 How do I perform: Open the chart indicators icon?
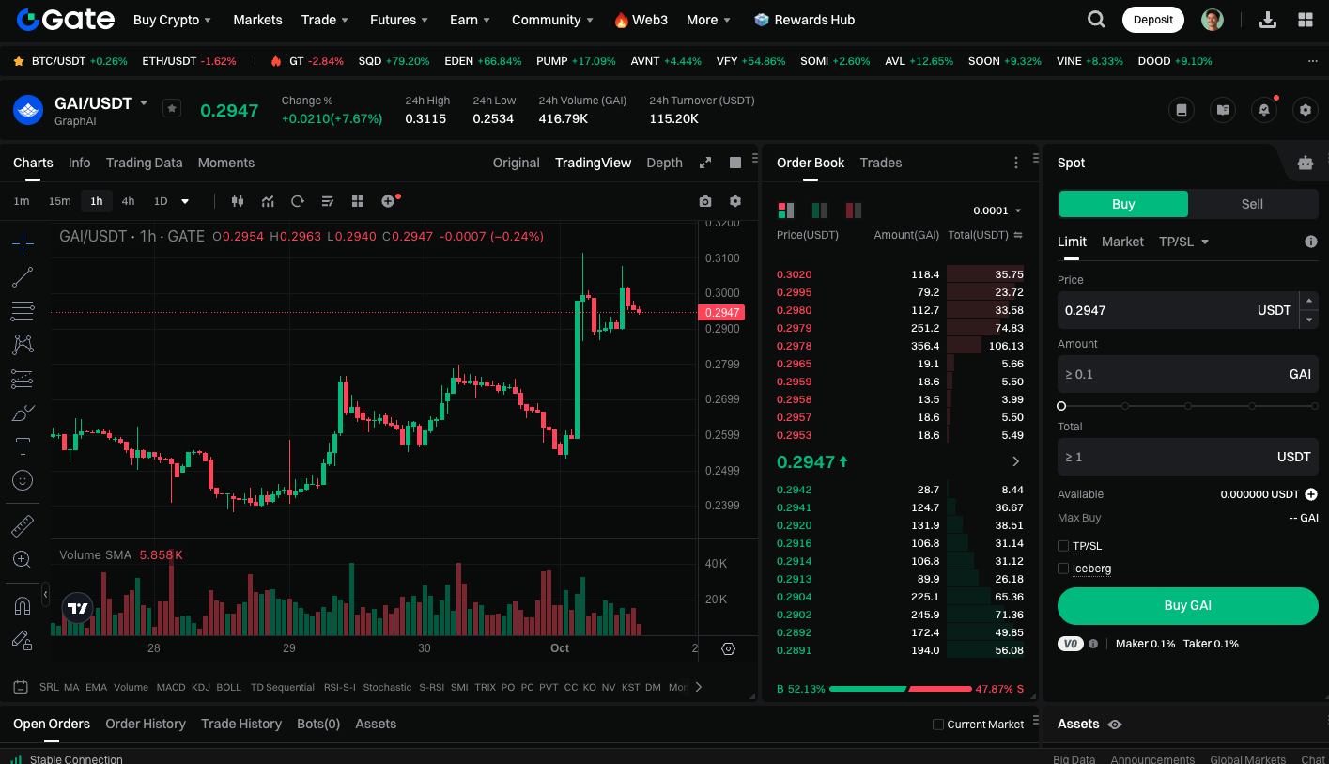pos(268,201)
